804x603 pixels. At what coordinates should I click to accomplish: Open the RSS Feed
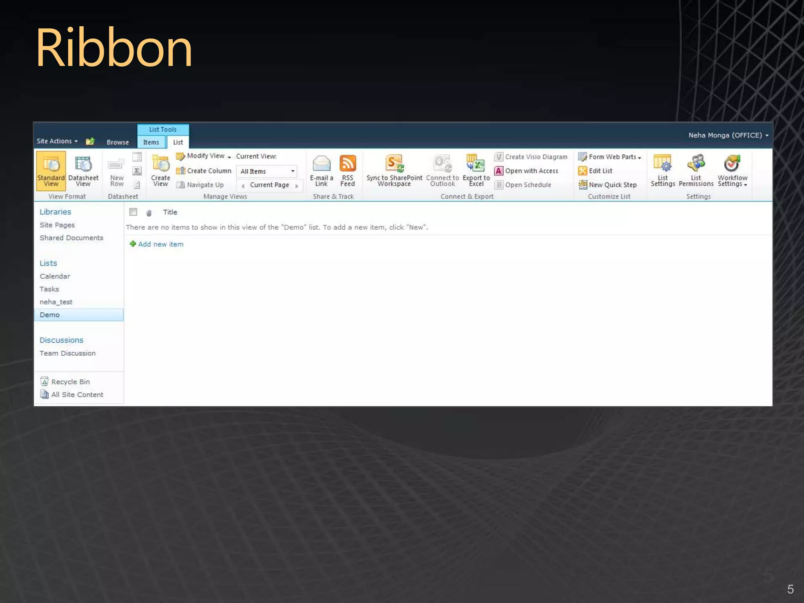coord(347,170)
